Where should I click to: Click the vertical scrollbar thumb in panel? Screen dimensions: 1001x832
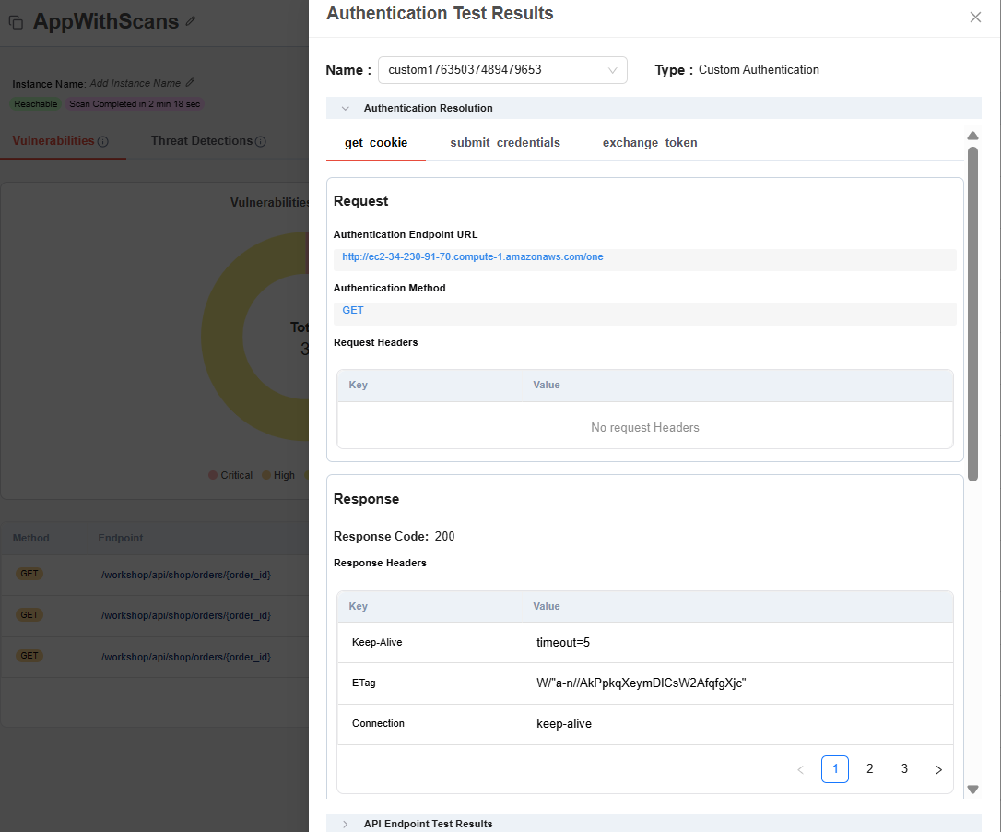pyautogui.click(x=972, y=314)
